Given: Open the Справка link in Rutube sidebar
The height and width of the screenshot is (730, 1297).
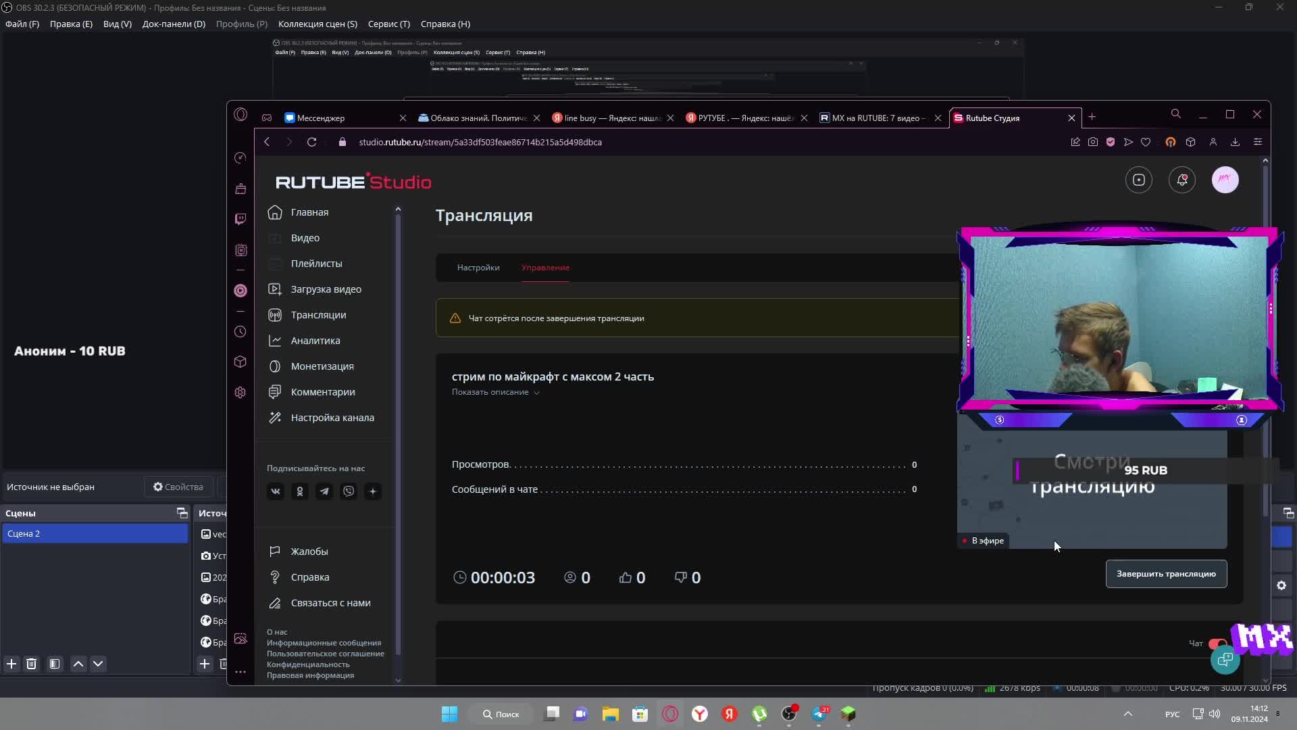Looking at the screenshot, I should coord(299,577).
